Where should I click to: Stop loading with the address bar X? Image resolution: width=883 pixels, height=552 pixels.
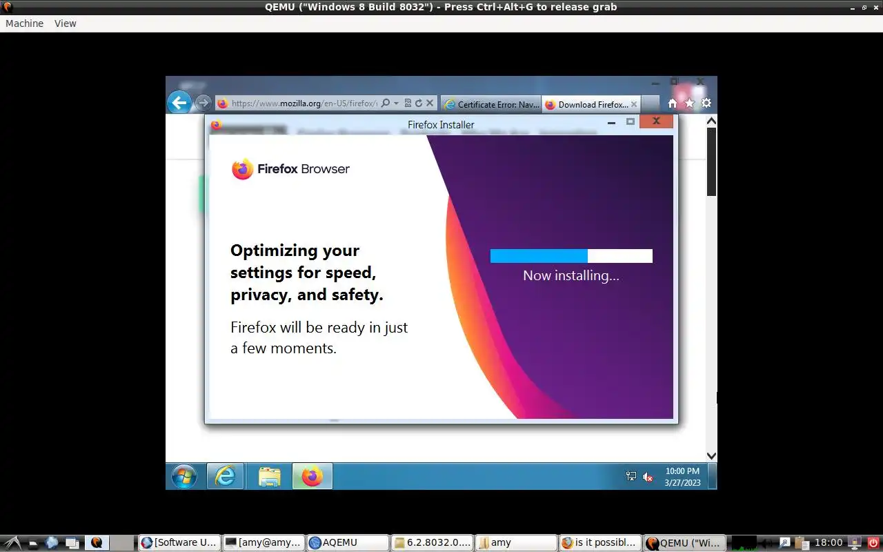tap(429, 103)
